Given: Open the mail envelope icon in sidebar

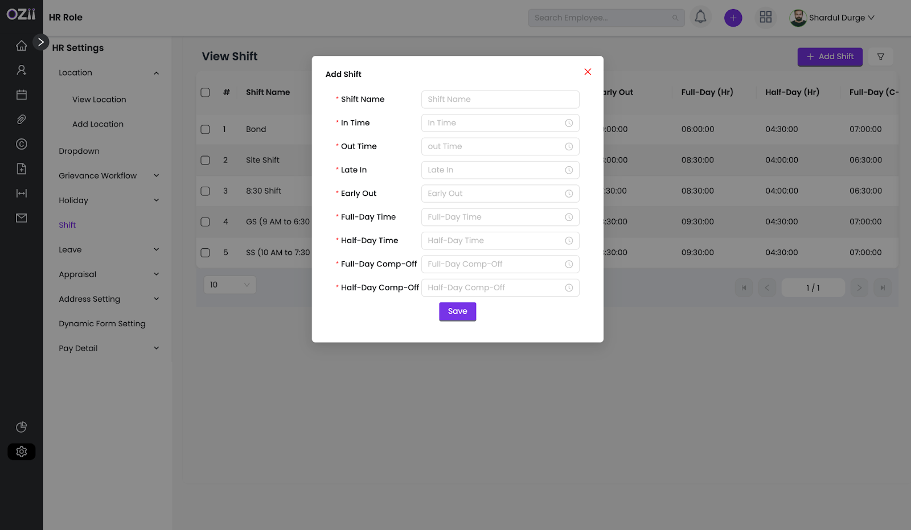Looking at the screenshot, I should pyautogui.click(x=22, y=218).
